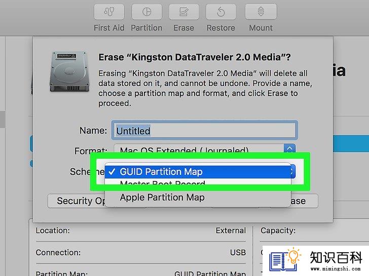369x276 pixels.
Task: Click the Scheme popup stepper arrows
Action: pyautogui.click(x=292, y=171)
